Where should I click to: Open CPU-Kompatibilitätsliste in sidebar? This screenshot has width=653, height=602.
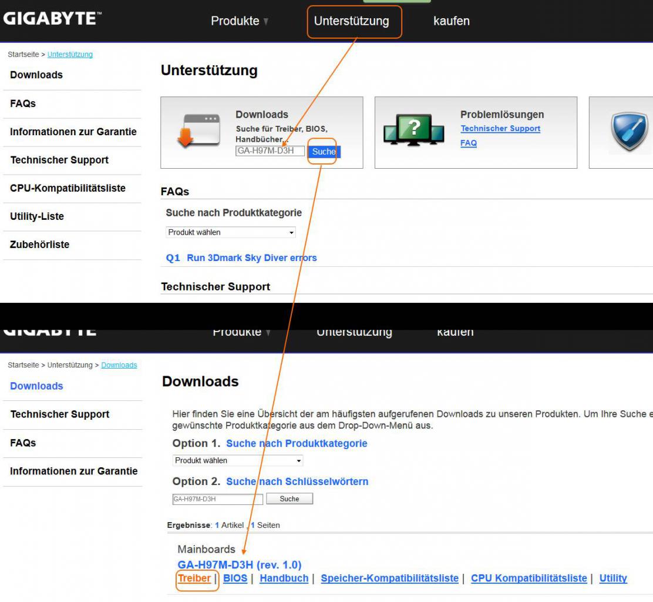[x=68, y=188]
